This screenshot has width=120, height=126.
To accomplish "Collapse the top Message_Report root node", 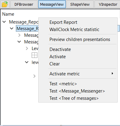I will [x=4, y=22].
